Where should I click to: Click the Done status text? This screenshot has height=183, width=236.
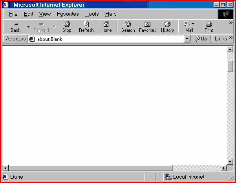[16, 177]
